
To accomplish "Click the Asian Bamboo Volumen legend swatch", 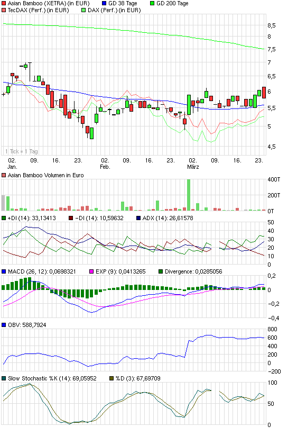I will (4, 176).
